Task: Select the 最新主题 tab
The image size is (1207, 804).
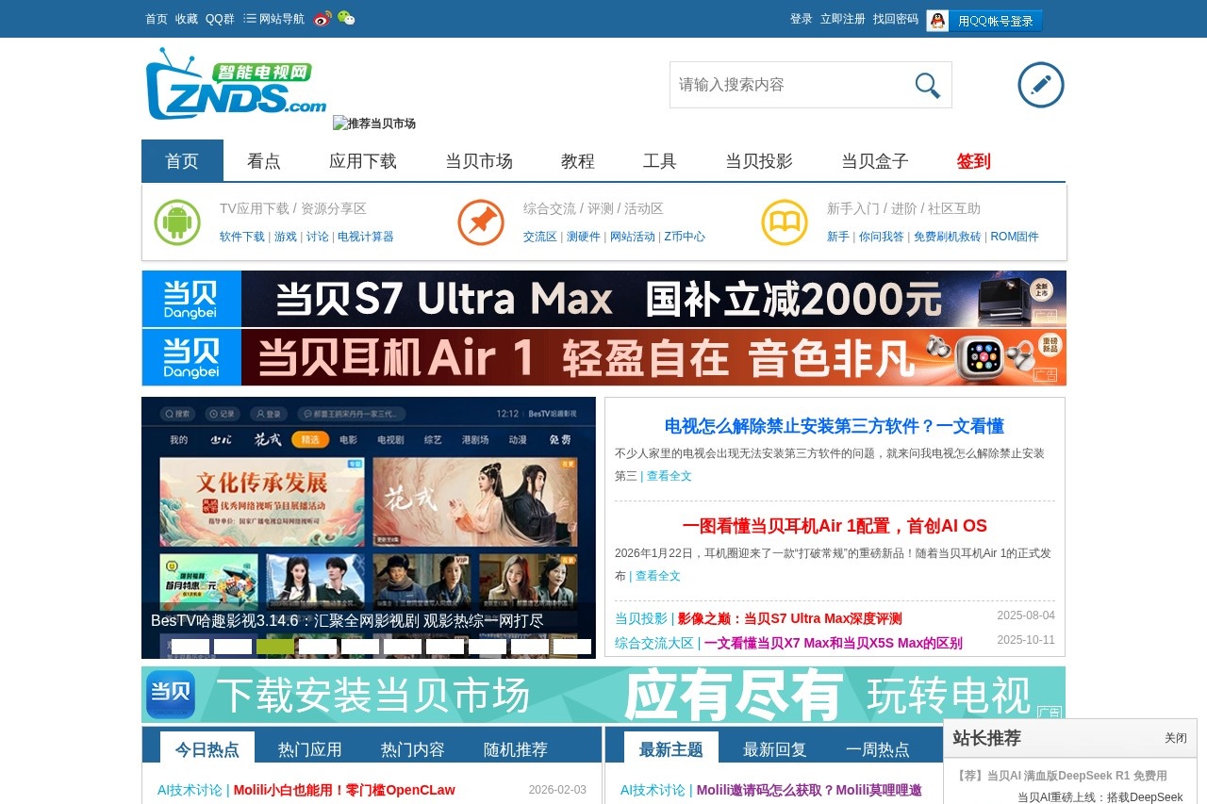Action: pyautogui.click(x=671, y=749)
